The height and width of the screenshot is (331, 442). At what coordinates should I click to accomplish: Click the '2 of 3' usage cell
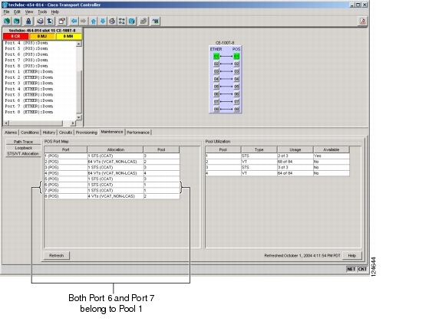(x=295, y=156)
